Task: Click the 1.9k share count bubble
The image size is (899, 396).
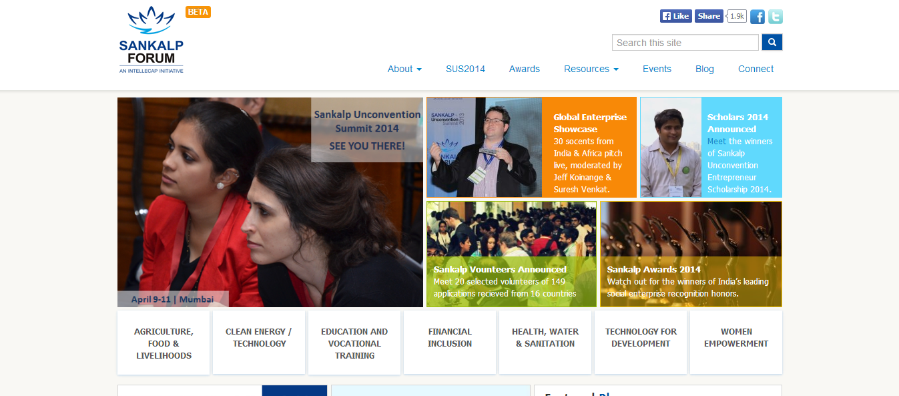Action: 737,16
